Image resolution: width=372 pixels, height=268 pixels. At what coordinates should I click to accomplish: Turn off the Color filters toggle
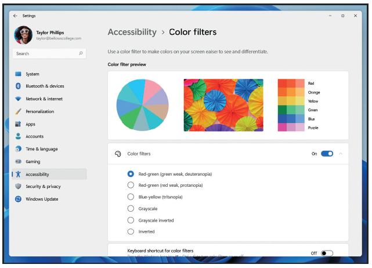click(x=327, y=154)
